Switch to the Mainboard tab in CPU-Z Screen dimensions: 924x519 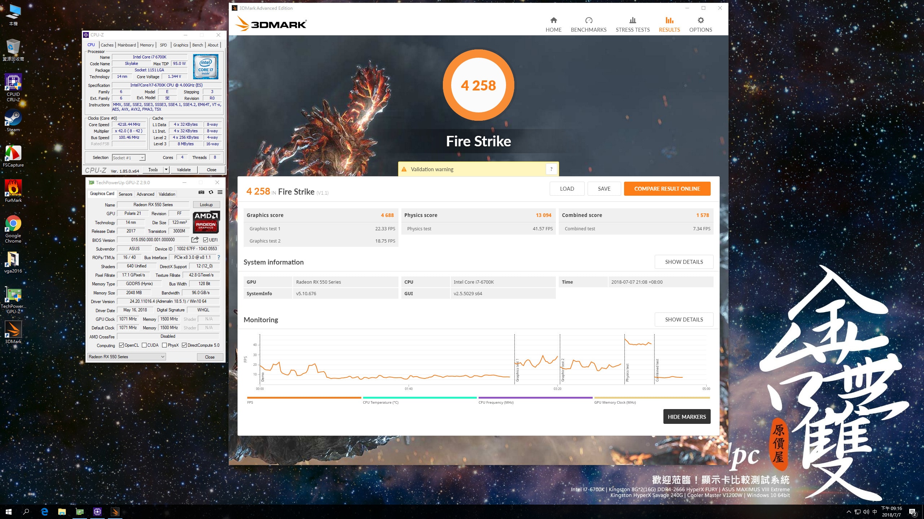(127, 45)
